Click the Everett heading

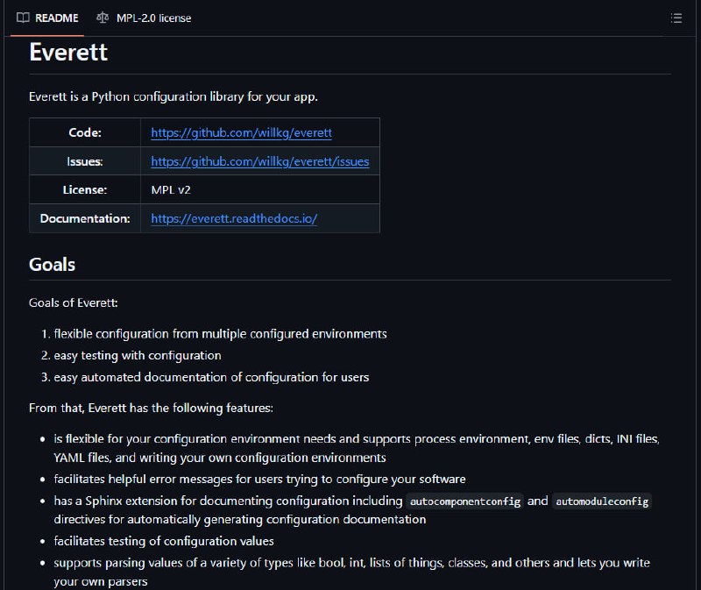[68, 52]
